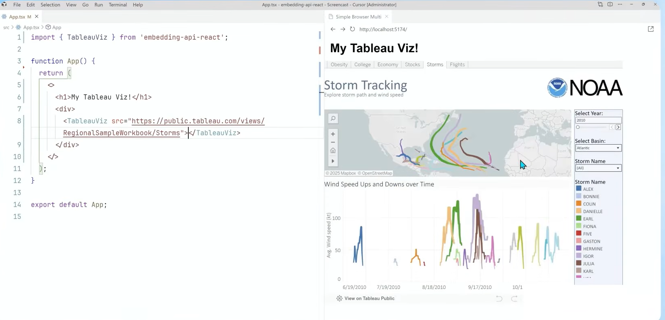Image resolution: width=665 pixels, height=320 pixels.
Task: Select FIONA in the storm legend
Action: (x=590, y=226)
